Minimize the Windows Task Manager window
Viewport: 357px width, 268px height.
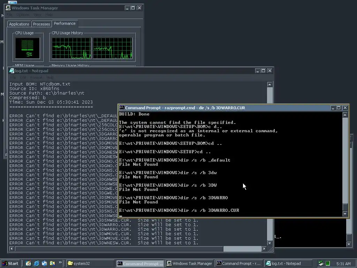(127, 8)
